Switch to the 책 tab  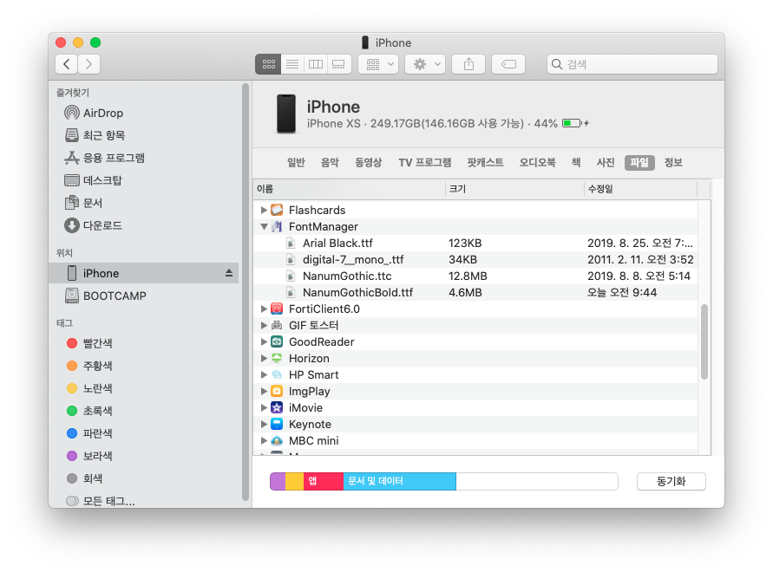pos(576,163)
